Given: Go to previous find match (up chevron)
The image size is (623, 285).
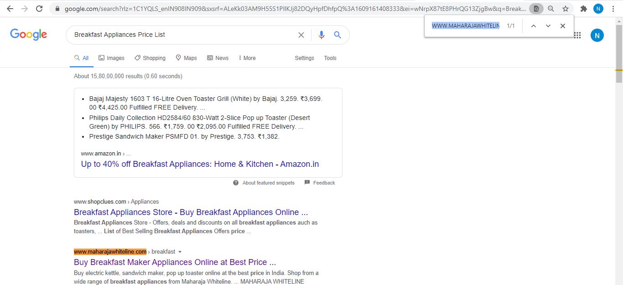Looking at the screenshot, I should tap(533, 26).
